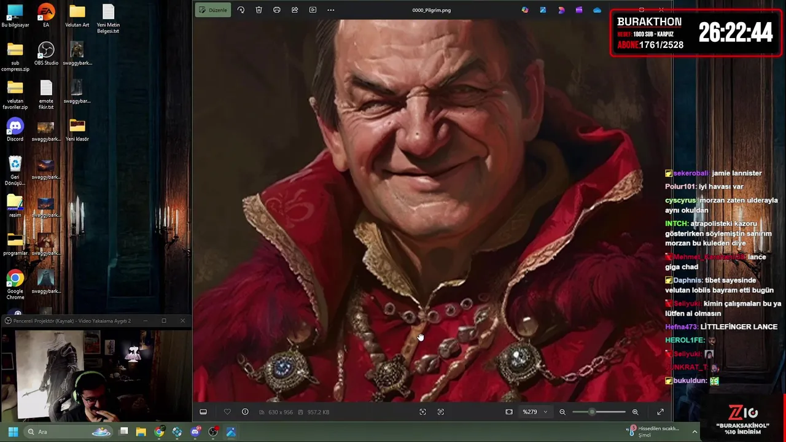Click the Windows Start button
Screen dimensions: 786x442
point(13,432)
